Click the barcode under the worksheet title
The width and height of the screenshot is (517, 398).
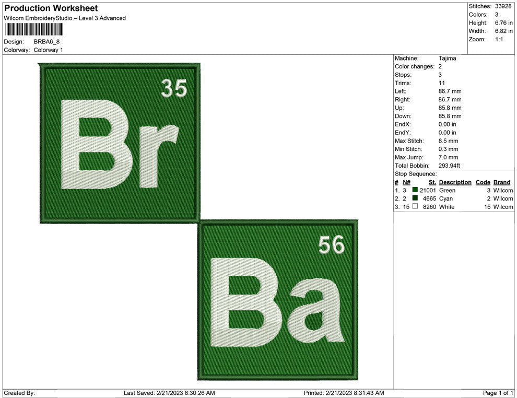pos(34,29)
